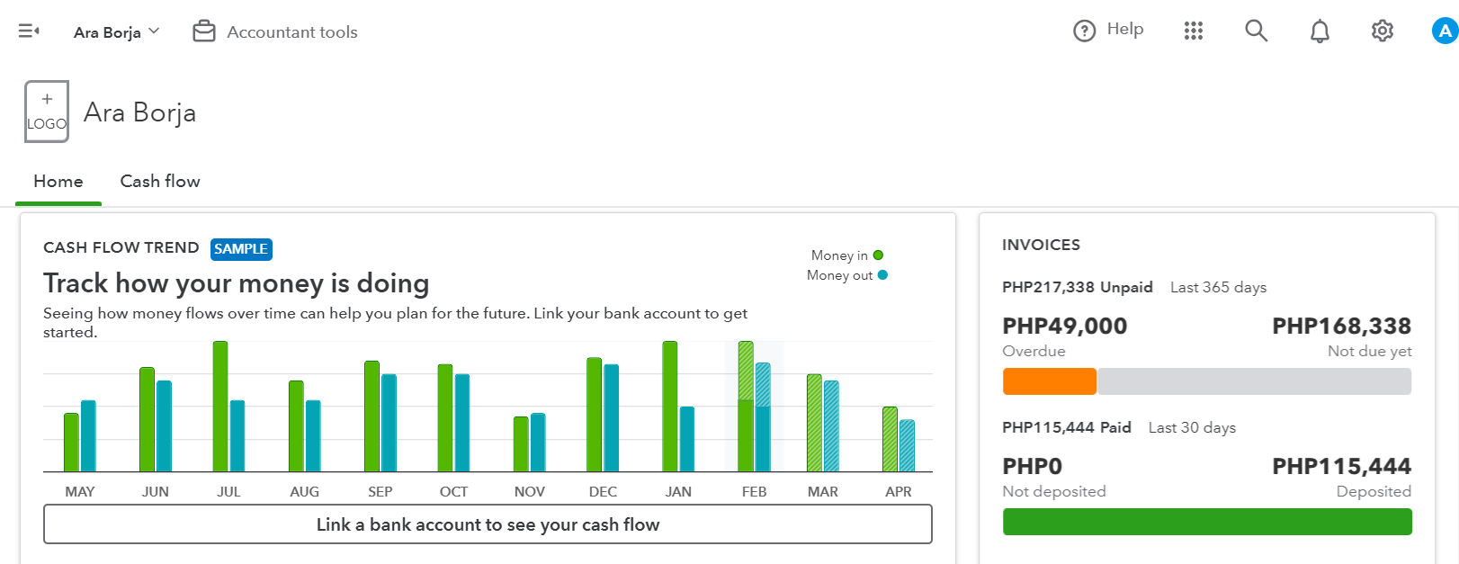Open the apps grid icon

1194,31
